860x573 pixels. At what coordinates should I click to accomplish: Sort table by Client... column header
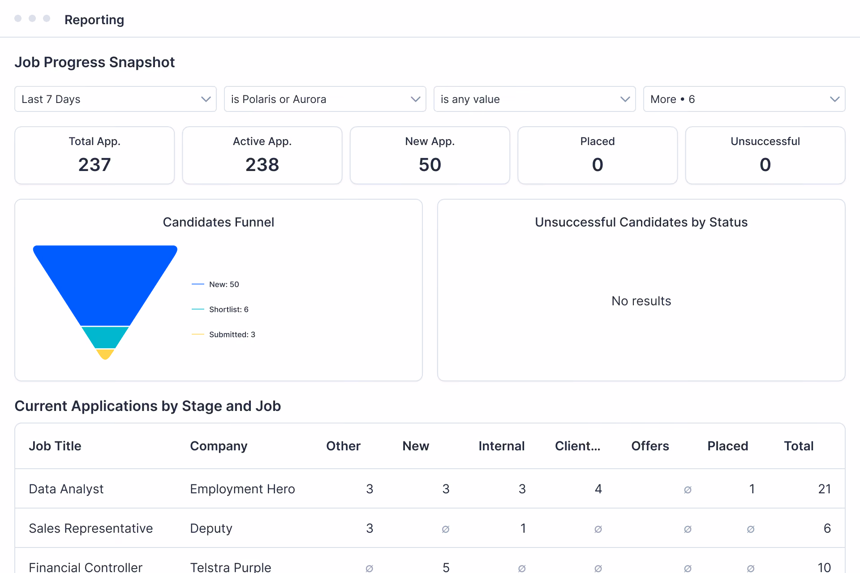pos(578,446)
